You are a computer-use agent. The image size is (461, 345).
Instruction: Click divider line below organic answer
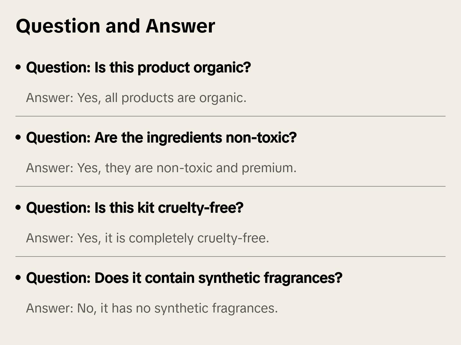[230, 116]
